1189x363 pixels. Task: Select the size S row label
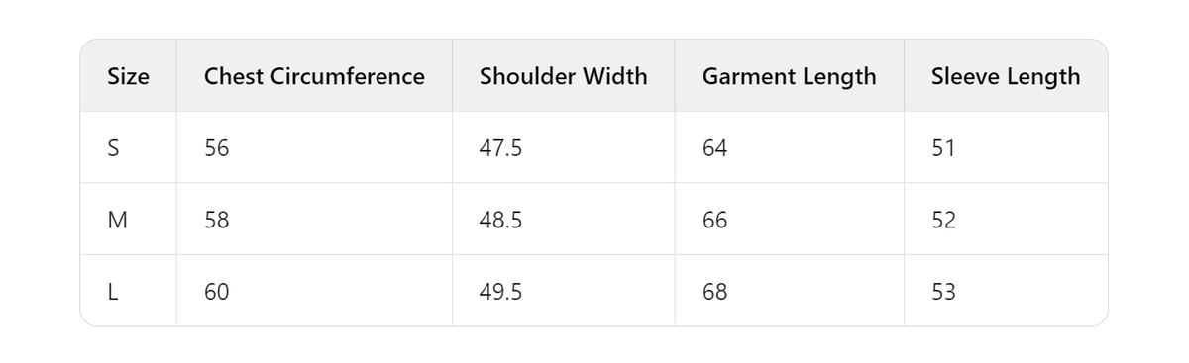click(113, 148)
